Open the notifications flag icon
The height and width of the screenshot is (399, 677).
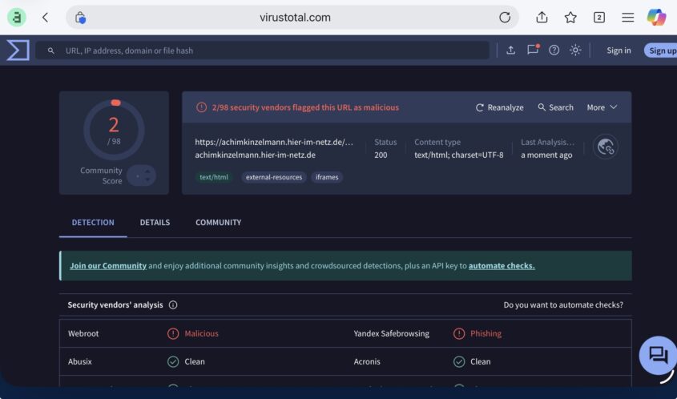533,50
